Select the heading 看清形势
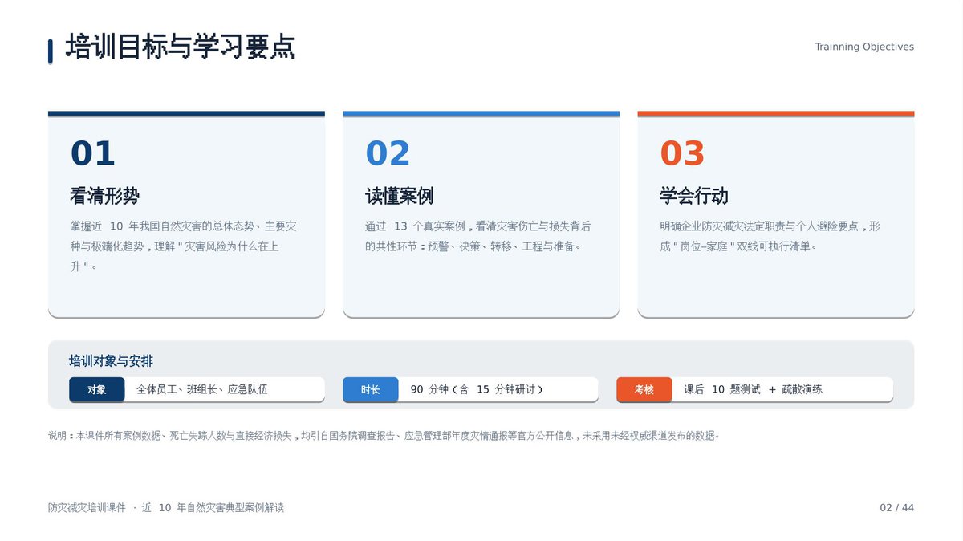Screen dimensions: 963x541 point(105,196)
